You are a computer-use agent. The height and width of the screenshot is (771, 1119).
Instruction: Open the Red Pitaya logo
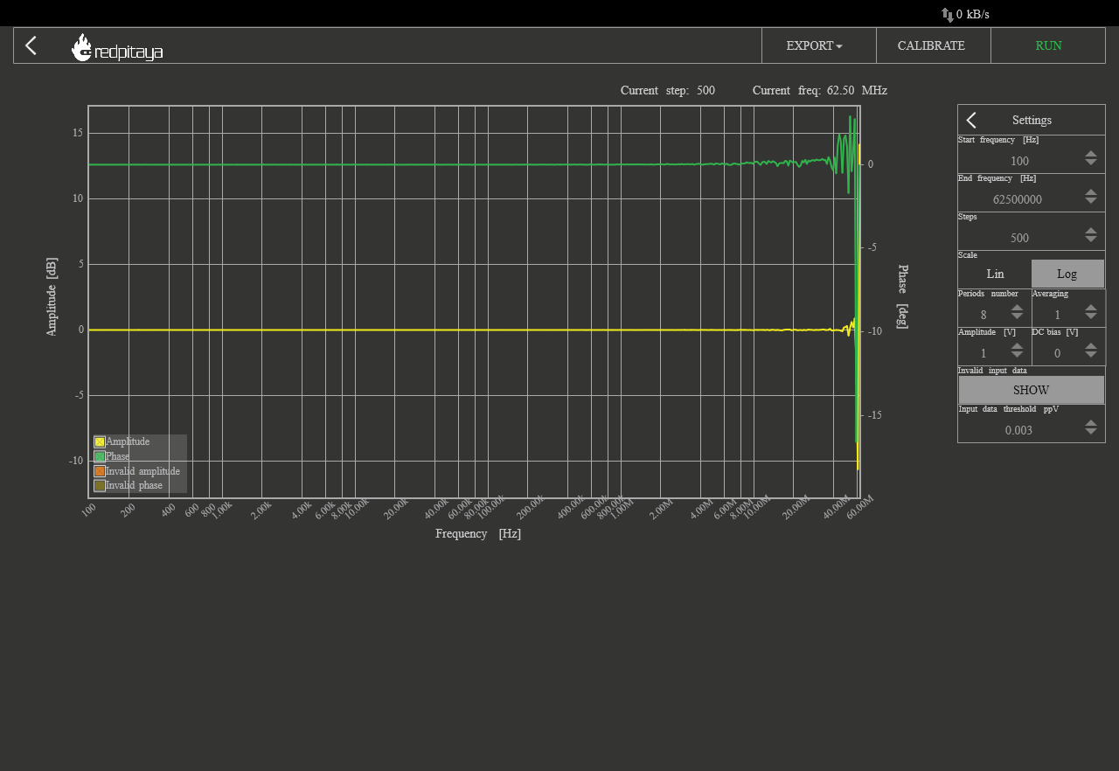click(117, 48)
